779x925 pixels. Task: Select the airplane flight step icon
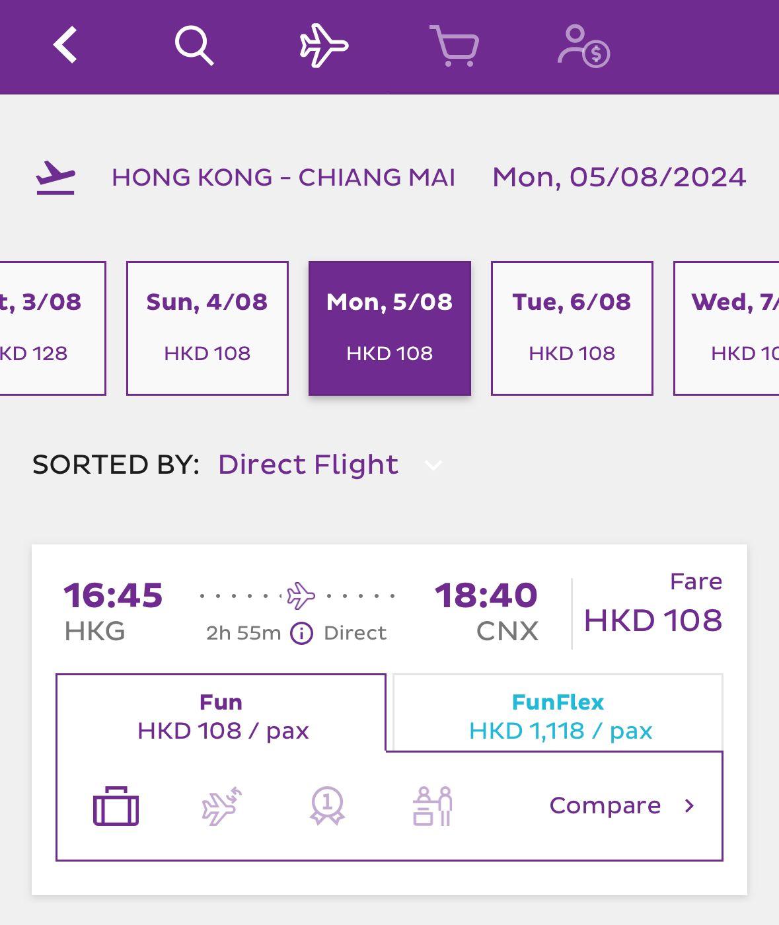click(324, 46)
